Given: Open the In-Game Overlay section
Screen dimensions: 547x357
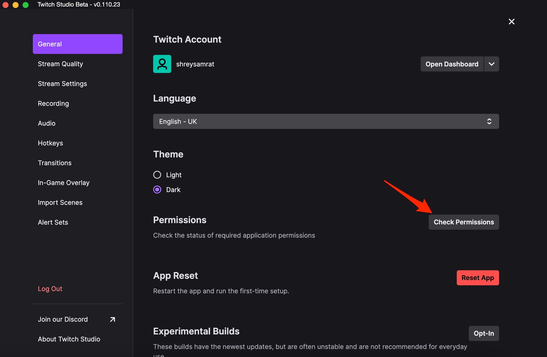Looking at the screenshot, I should click(x=64, y=183).
